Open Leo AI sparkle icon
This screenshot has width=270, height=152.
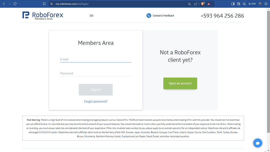[x=244, y=4]
